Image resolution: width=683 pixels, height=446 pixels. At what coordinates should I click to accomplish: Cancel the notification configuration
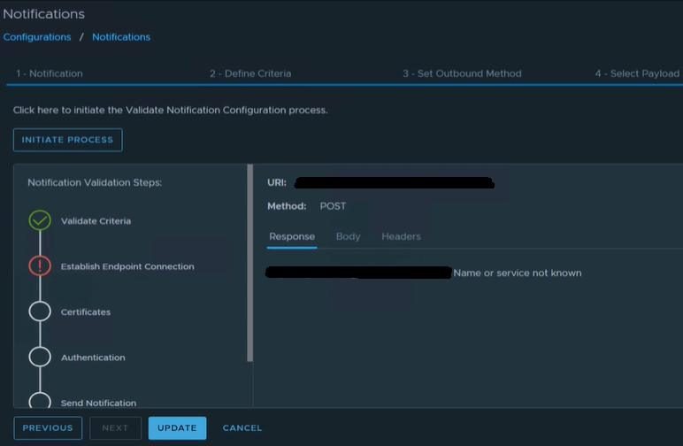(x=242, y=428)
